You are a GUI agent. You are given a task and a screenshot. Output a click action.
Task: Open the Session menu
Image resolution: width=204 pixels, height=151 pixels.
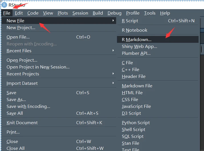[80, 13]
